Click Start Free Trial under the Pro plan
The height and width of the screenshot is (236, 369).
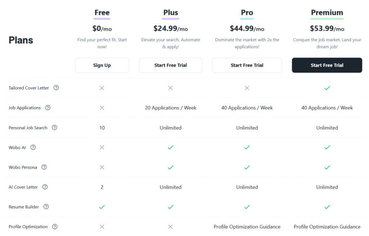pyautogui.click(x=247, y=65)
